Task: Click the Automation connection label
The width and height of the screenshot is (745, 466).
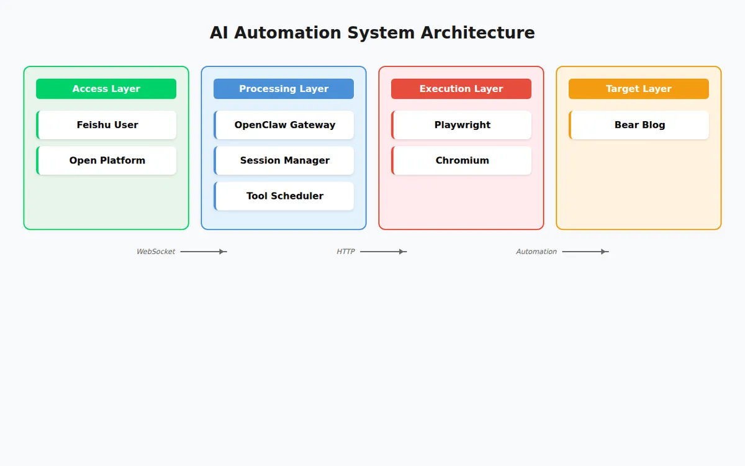Action: (536, 252)
